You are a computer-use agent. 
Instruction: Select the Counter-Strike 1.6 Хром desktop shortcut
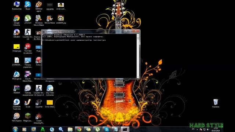pyautogui.click(x=39, y=91)
